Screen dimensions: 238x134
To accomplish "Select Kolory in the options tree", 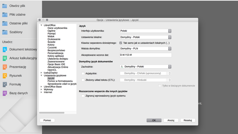I will [51, 45].
